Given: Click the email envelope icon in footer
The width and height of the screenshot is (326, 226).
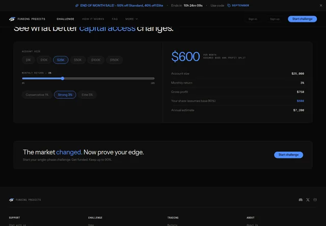Looking at the screenshot, I should pos(315,200).
